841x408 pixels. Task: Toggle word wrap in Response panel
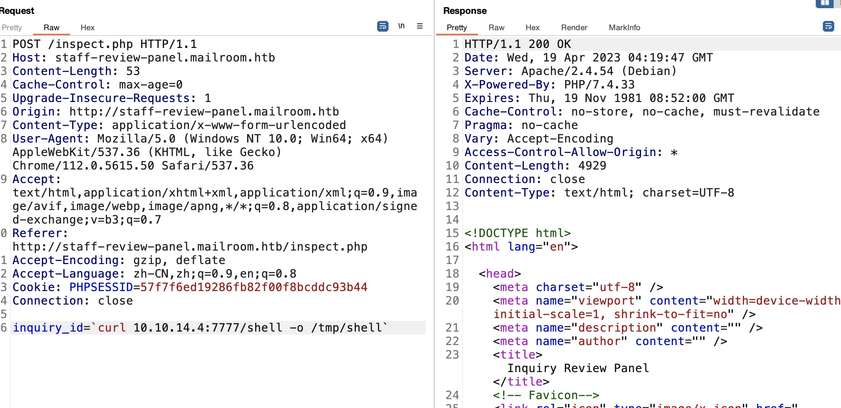pyautogui.click(x=828, y=26)
